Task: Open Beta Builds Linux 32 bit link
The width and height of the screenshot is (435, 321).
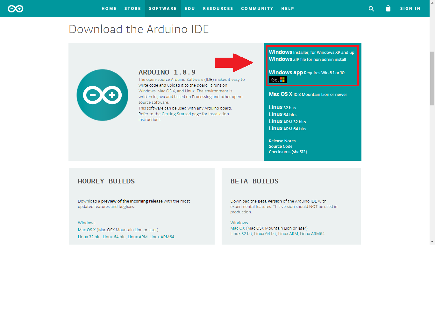Action: [241, 234]
